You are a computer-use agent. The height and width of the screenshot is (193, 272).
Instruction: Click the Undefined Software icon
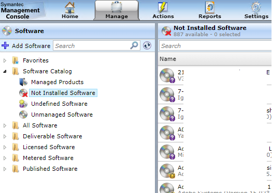pyautogui.click(x=23, y=104)
